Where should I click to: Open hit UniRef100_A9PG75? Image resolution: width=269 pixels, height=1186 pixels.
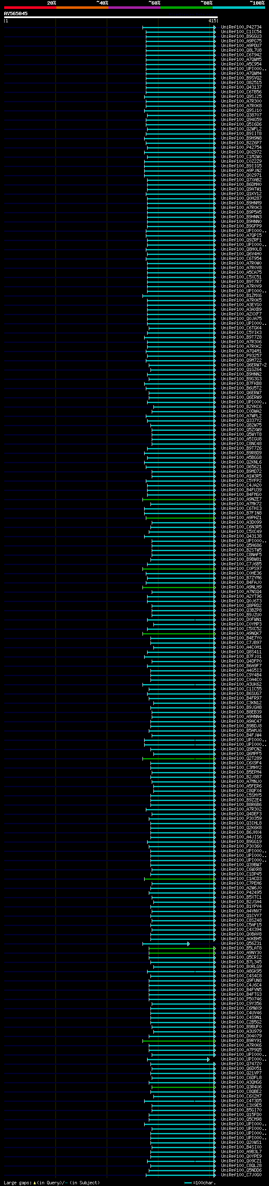tap(241, 41)
